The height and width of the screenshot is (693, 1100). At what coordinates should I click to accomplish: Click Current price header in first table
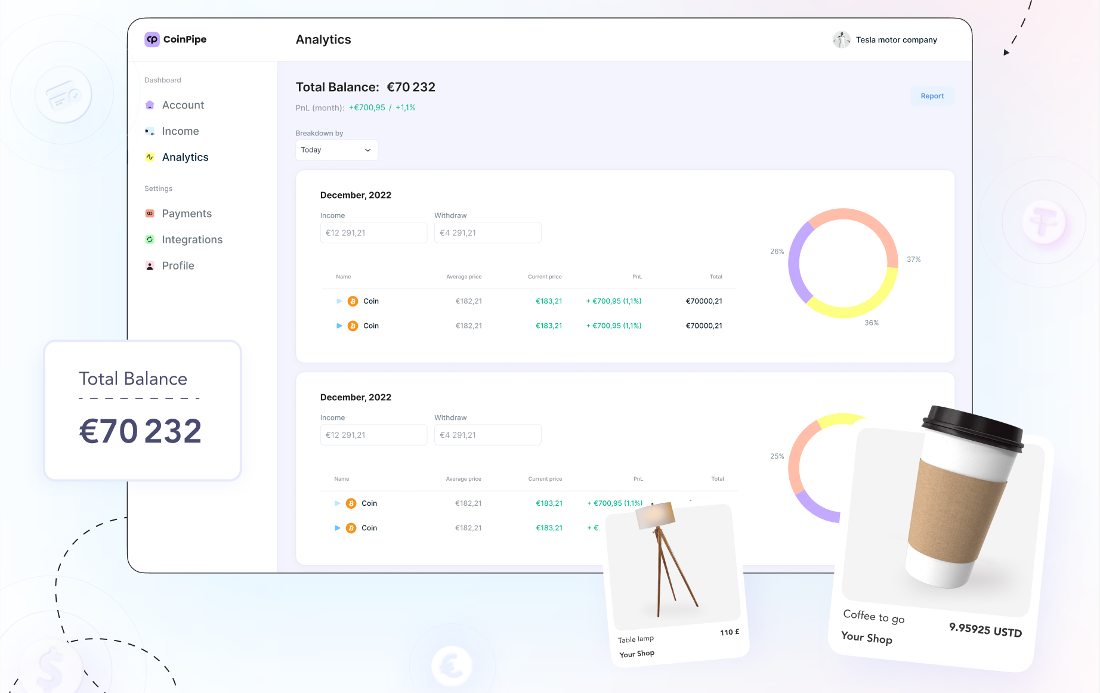[545, 277]
